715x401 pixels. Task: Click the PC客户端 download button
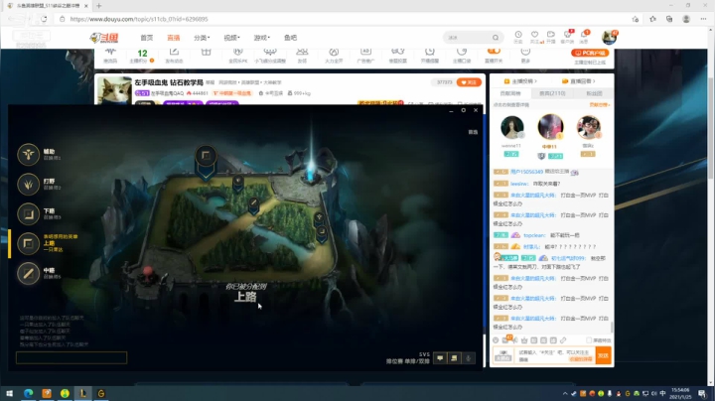tap(590, 53)
